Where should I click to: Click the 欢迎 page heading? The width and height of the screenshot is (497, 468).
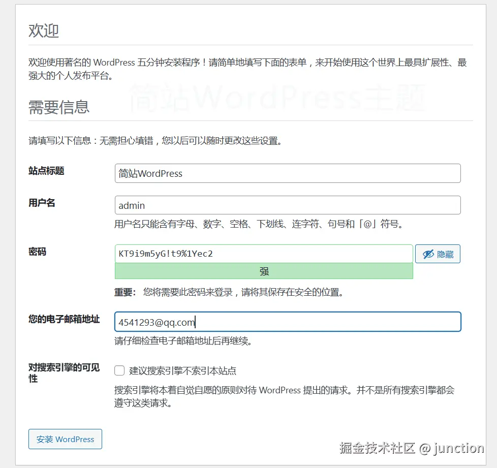click(x=44, y=32)
